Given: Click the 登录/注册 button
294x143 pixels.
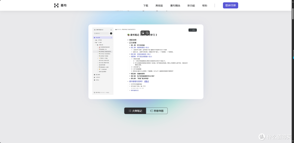Looking at the screenshot, I should [x=231, y=5].
